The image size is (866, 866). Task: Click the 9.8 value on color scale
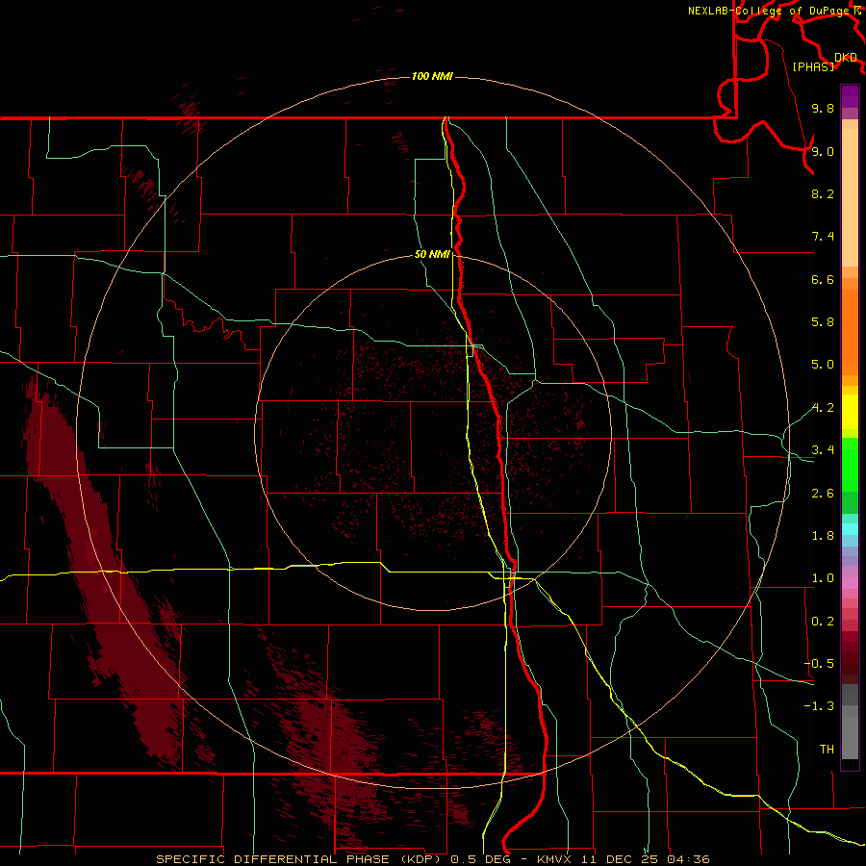[x=823, y=108]
